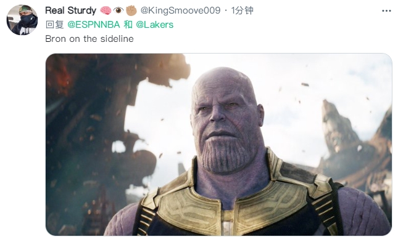This screenshot has height=245, width=398.
Task: Open the attached Thanos image
Action: (x=219, y=145)
